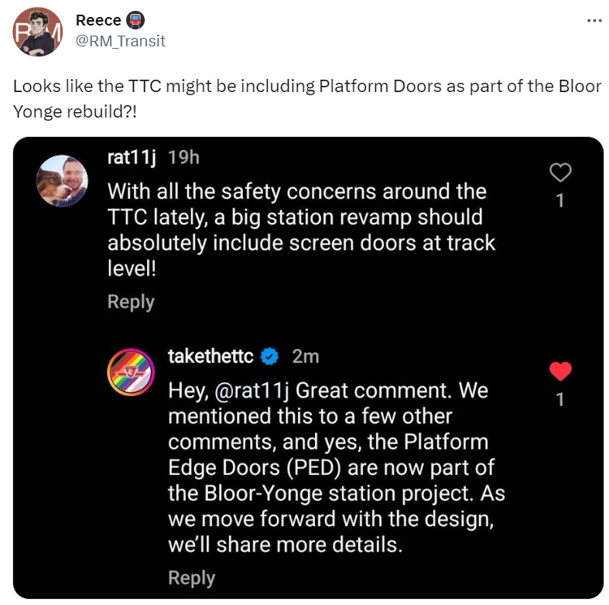Like rat11j's comment with the outline heart

click(x=560, y=173)
